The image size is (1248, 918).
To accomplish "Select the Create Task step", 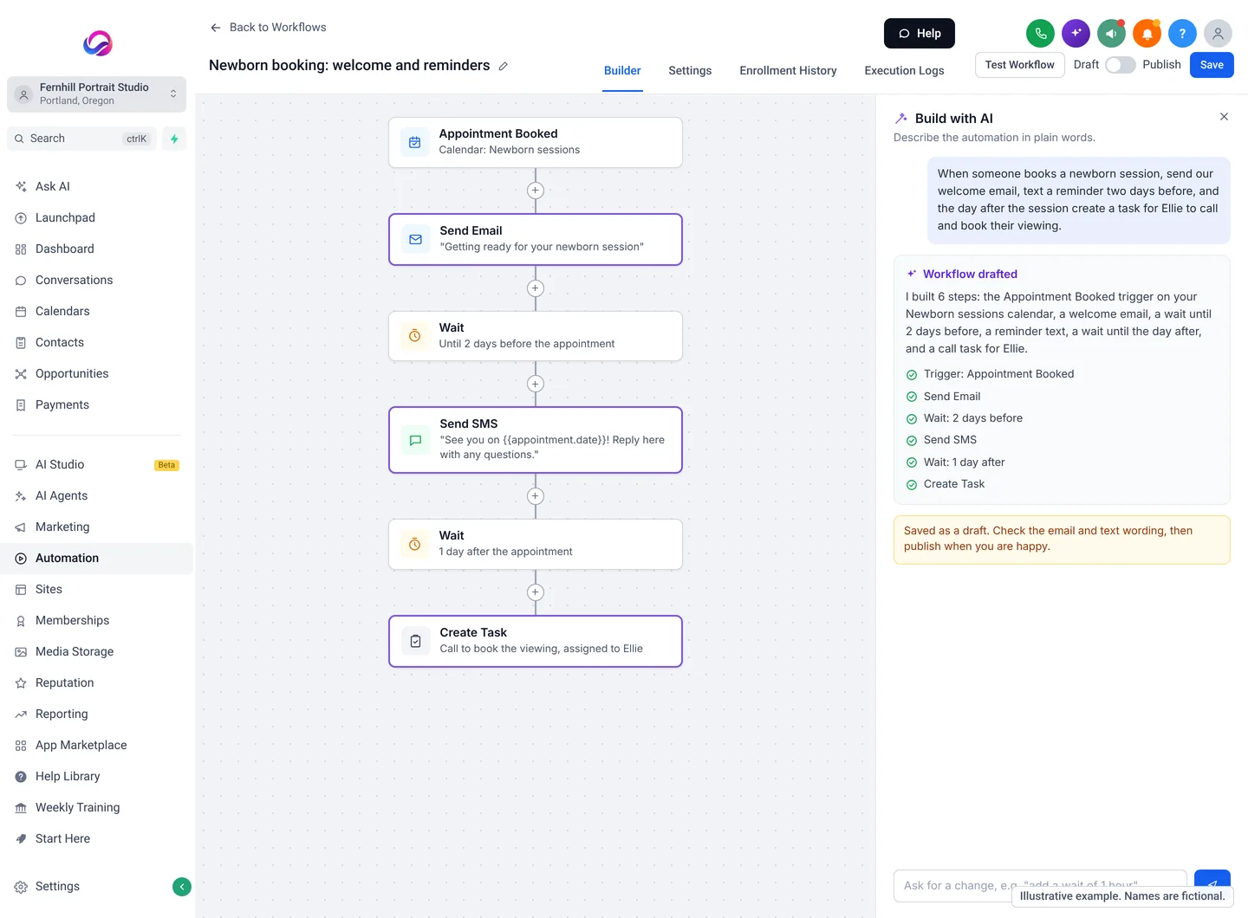I will 536,641.
